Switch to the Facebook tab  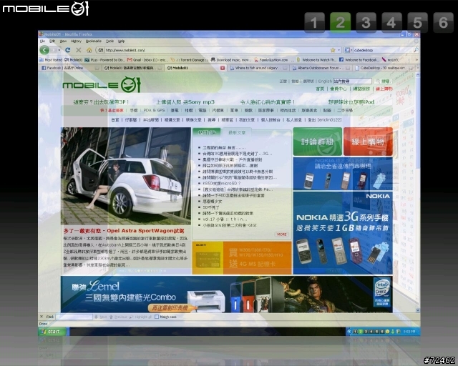(70, 68)
